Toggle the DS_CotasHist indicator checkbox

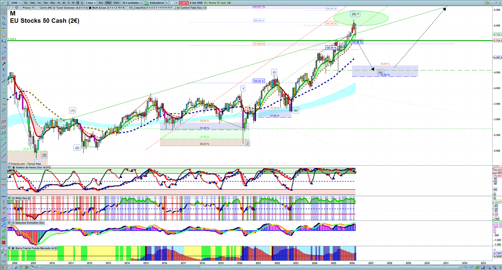127,8
